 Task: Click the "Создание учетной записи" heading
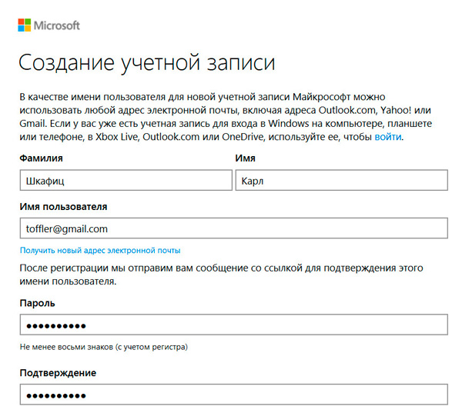[146, 63]
